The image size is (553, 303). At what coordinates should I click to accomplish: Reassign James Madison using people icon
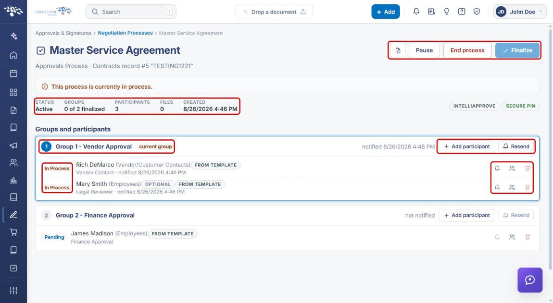pos(512,237)
